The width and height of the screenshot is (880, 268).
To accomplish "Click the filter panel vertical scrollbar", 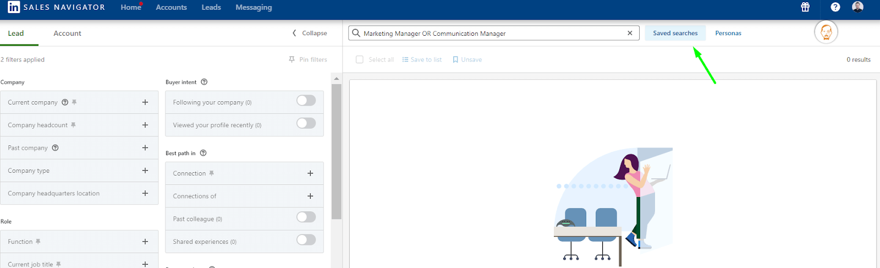I will [337, 151].
